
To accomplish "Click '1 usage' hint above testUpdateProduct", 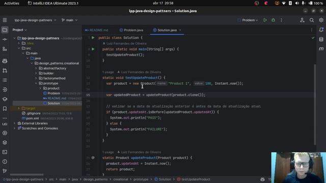I will point(108,72).
